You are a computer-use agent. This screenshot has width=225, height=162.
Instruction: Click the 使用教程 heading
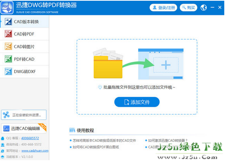click(85, 130)
